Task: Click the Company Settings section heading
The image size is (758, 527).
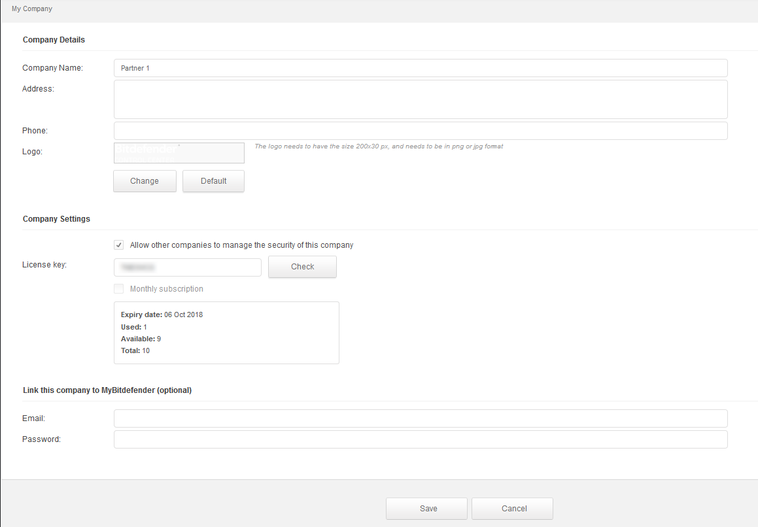Action: pos(56,219)
